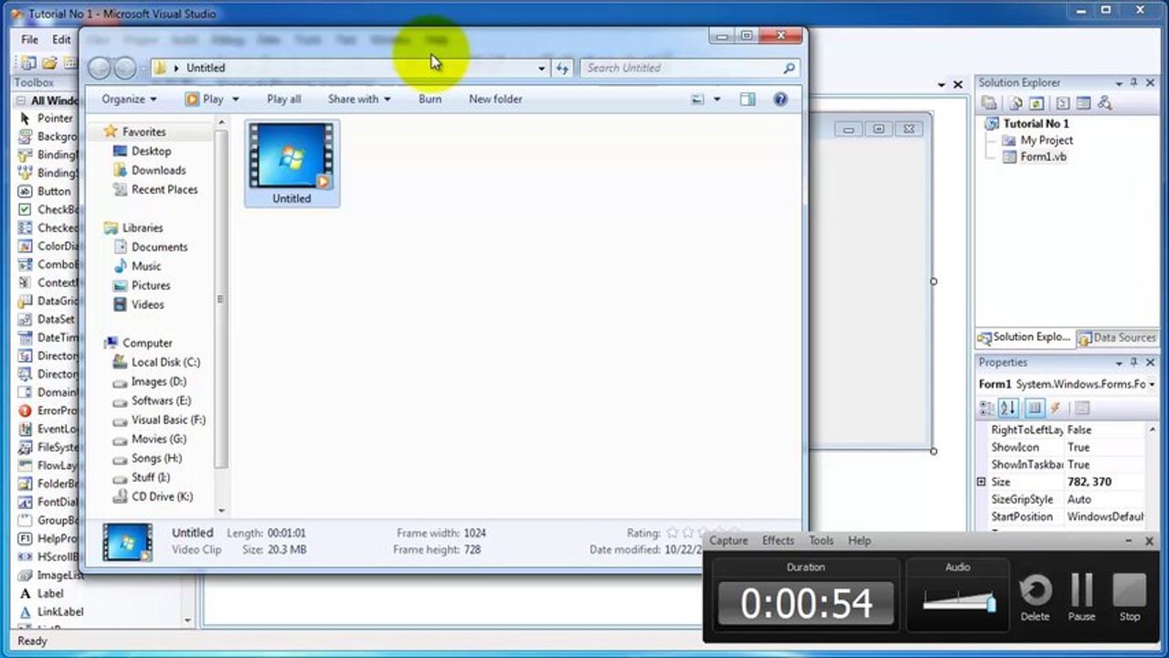Toggle auto-hide pin on Solution Explorer
Screen dimensions: 1169x658
pos(1134,82)
